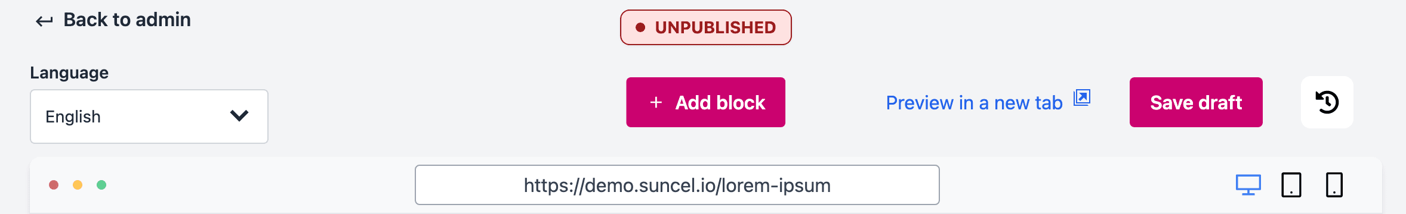Click the yellow dot in preview browser bar

78,185
